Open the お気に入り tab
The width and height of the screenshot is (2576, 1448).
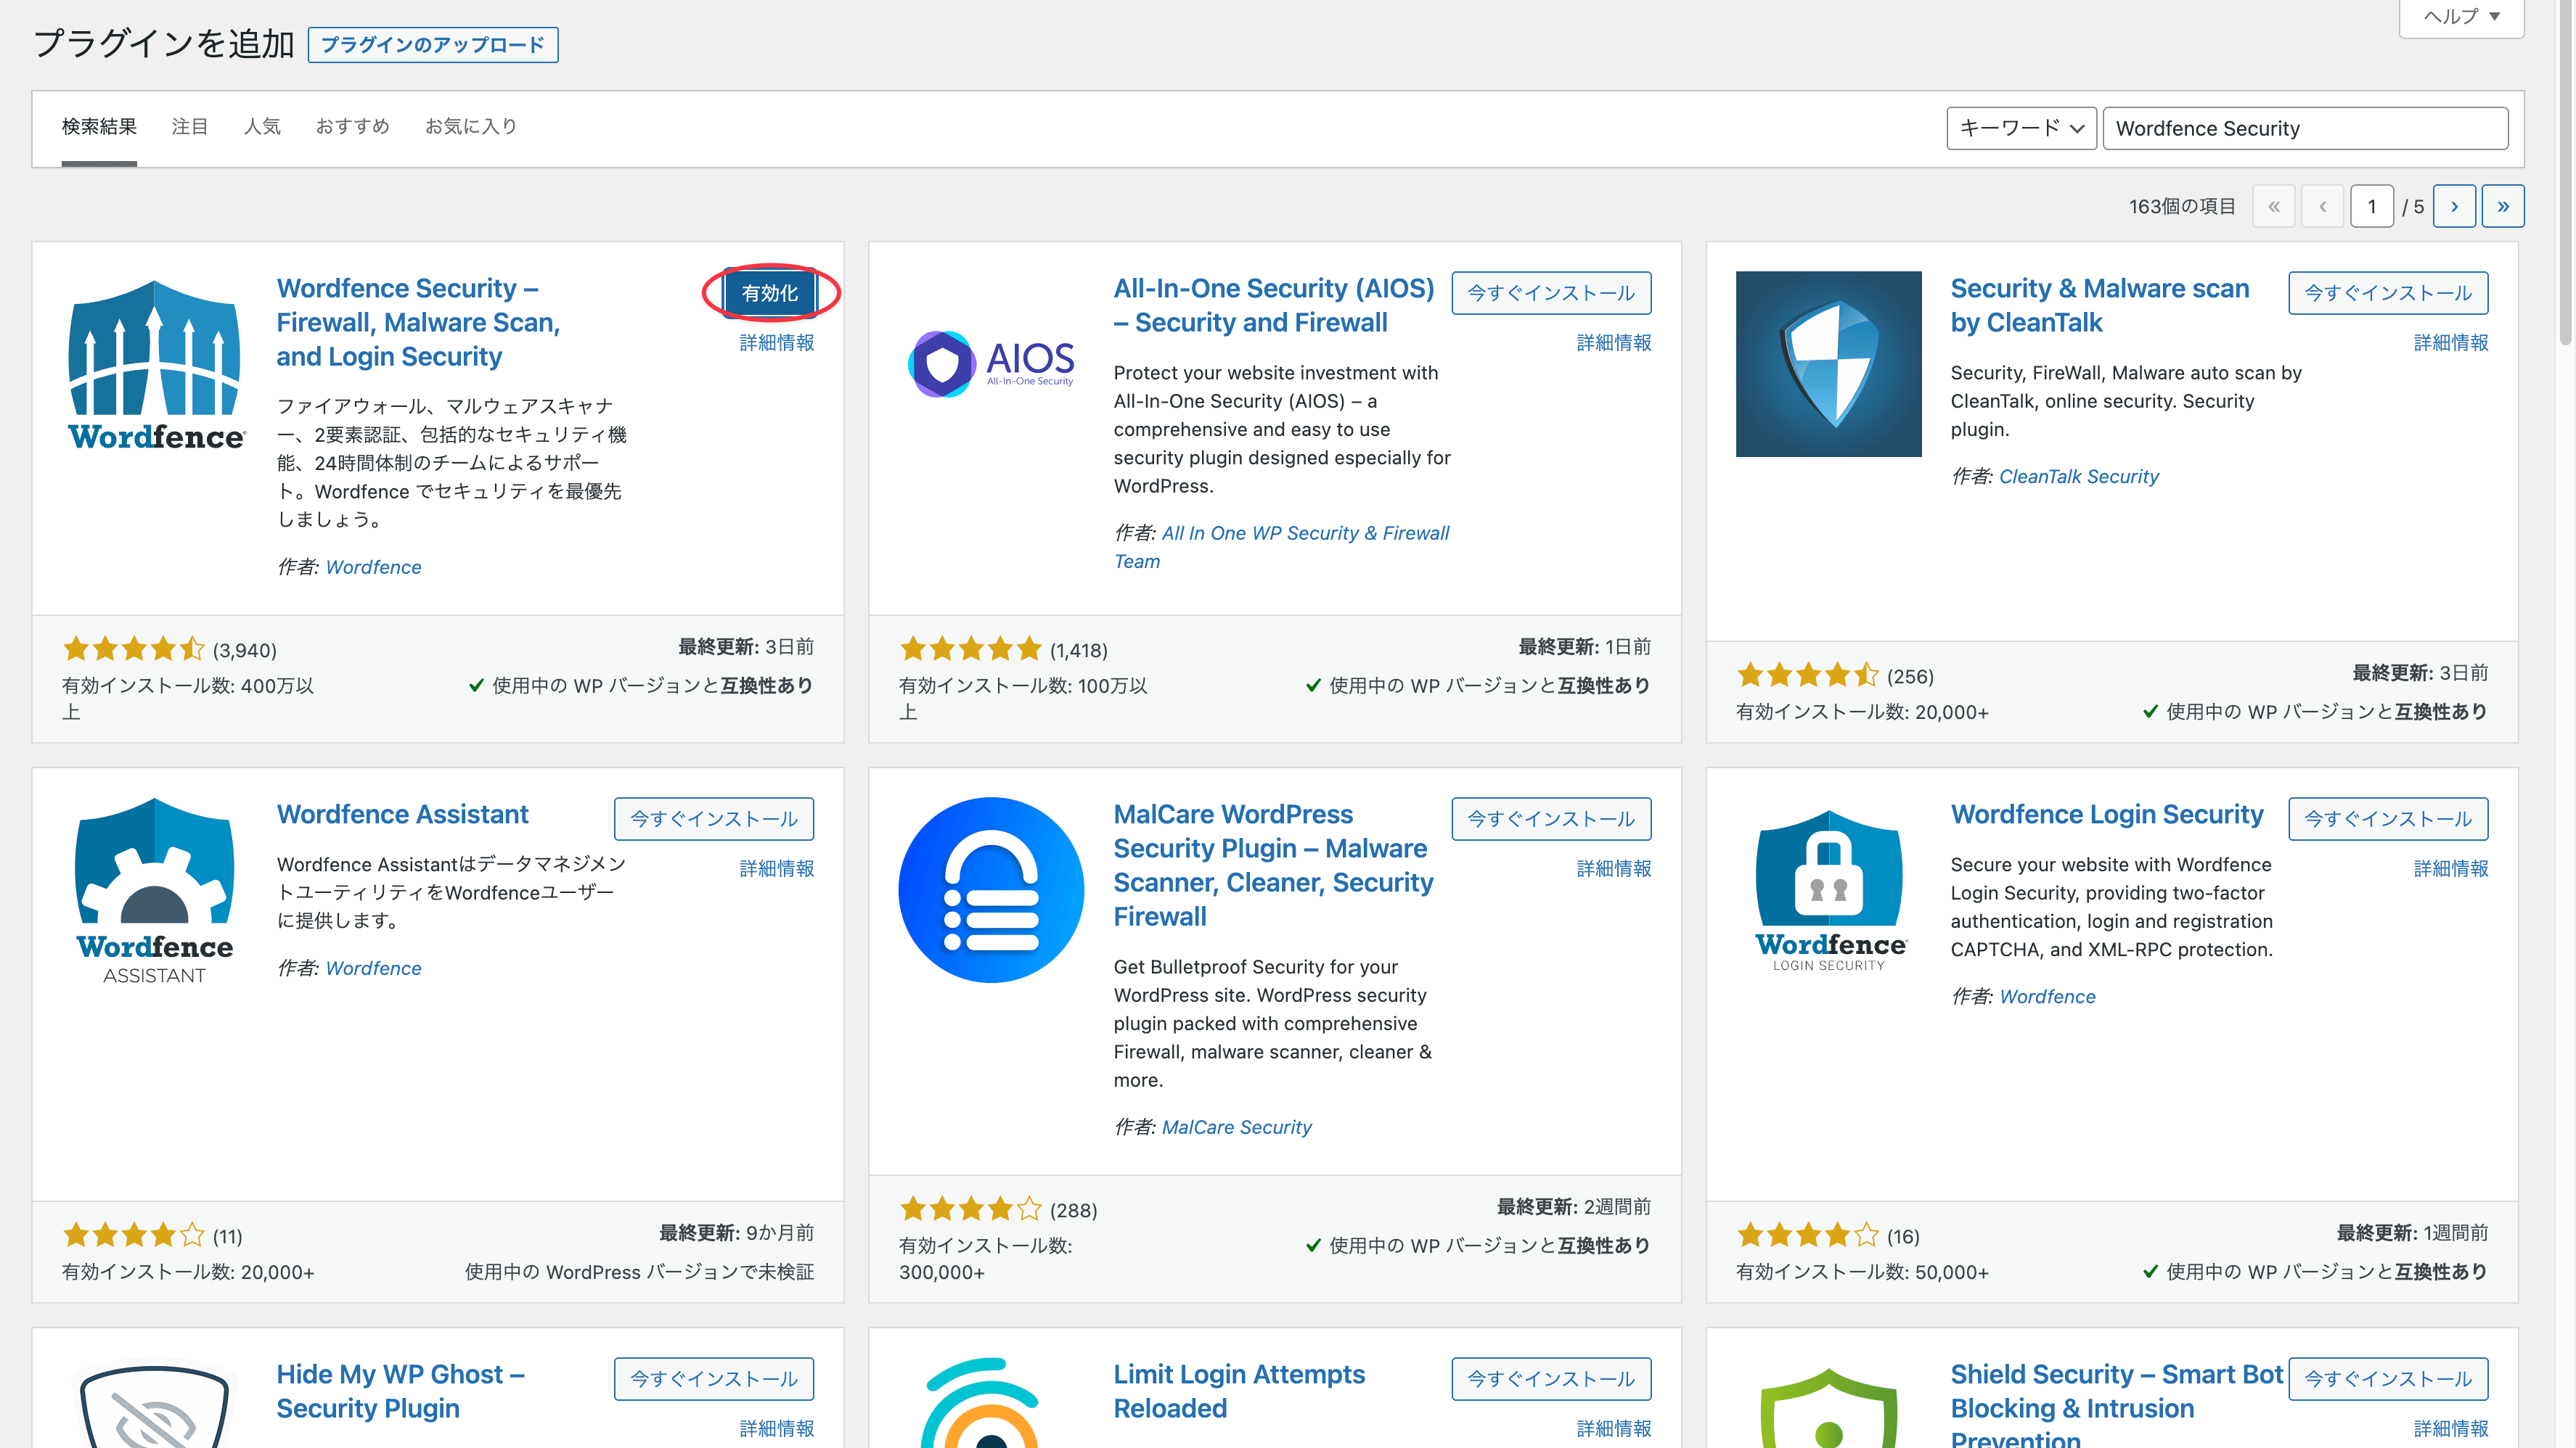tap(470, 126)
